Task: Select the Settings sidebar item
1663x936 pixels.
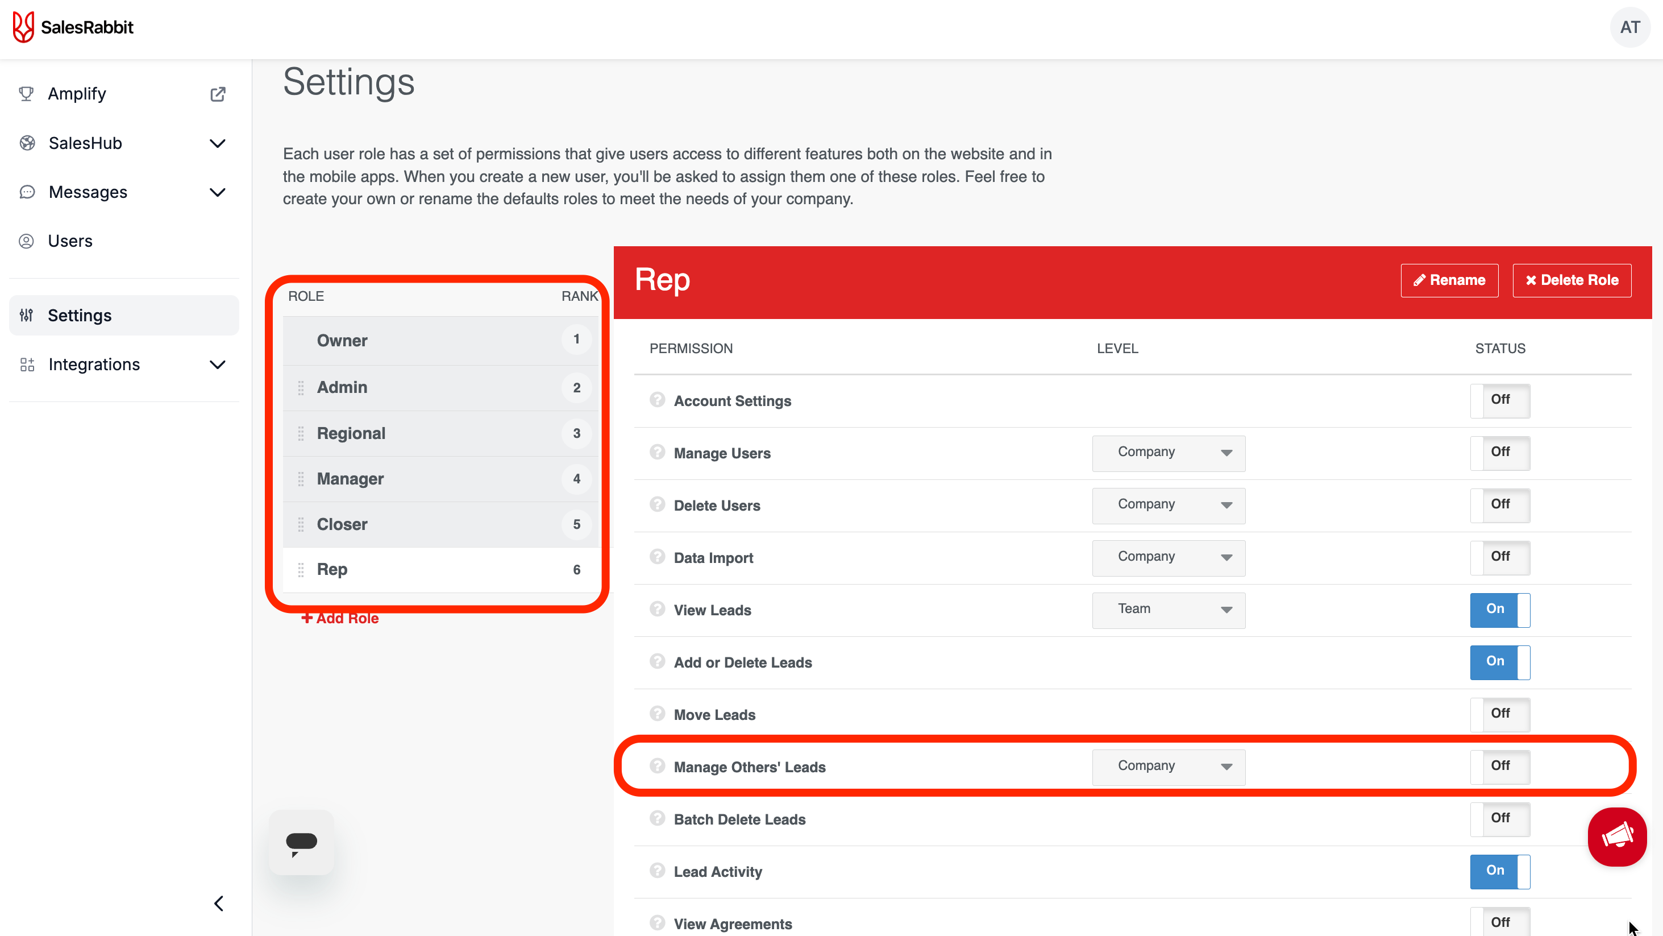Action: [80, 315]
